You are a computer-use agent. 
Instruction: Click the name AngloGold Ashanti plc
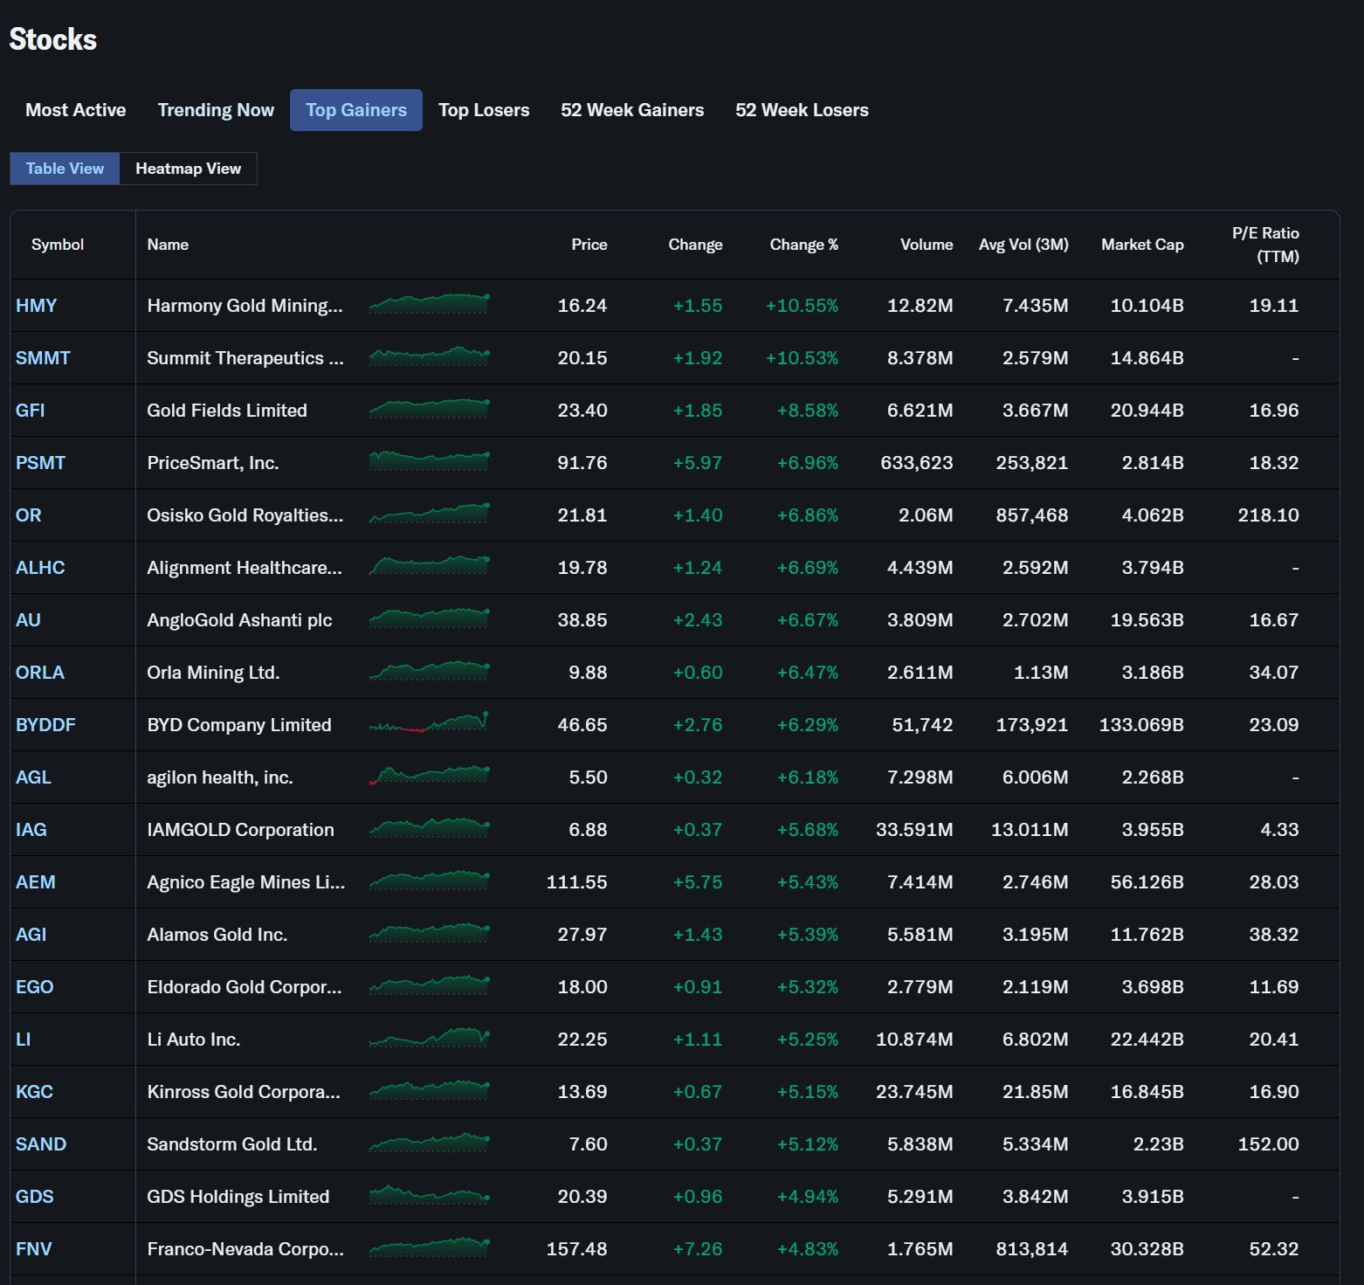239,620
